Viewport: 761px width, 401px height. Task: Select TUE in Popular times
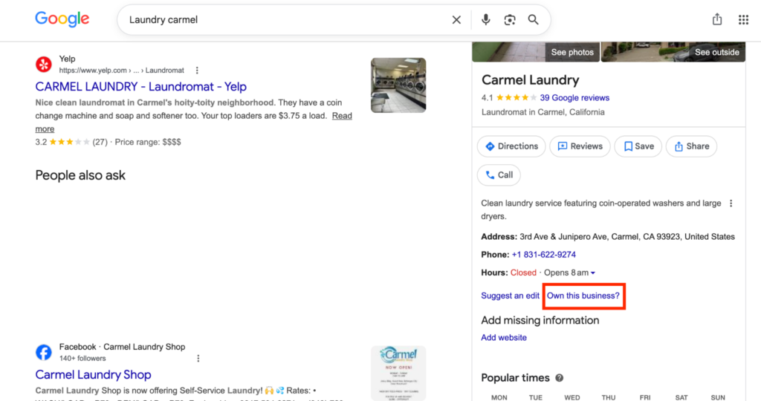click(535, 397)
